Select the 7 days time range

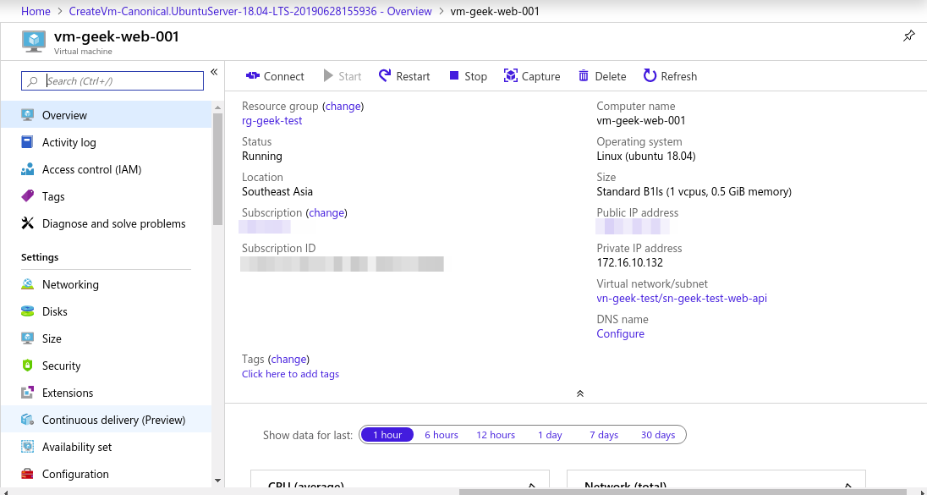(x=604, y=435)
